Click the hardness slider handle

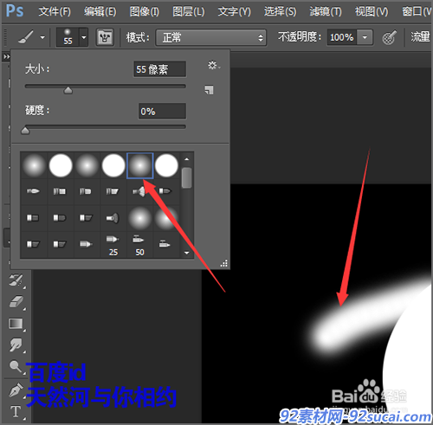tap(25, 131)
